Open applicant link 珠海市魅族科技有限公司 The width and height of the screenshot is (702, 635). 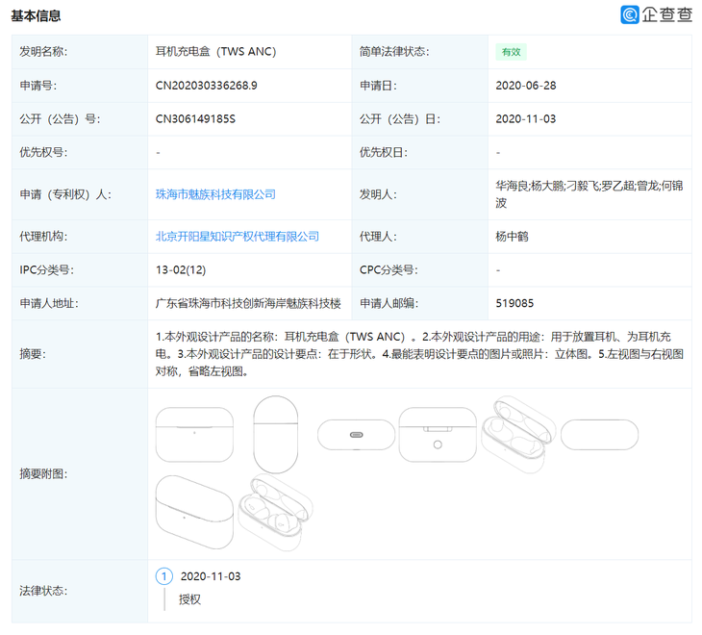point(215,194)
